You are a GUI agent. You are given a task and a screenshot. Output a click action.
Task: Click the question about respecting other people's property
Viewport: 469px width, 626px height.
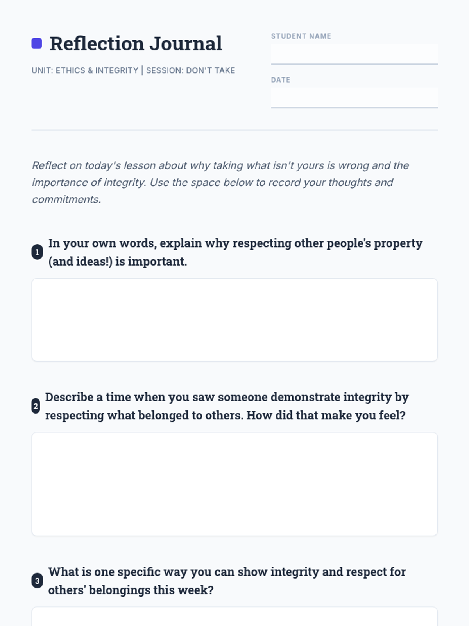click(235, 252)
